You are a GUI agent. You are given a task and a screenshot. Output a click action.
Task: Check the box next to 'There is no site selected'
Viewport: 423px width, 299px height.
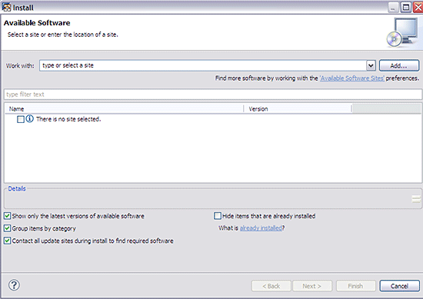tap(21, 119)
